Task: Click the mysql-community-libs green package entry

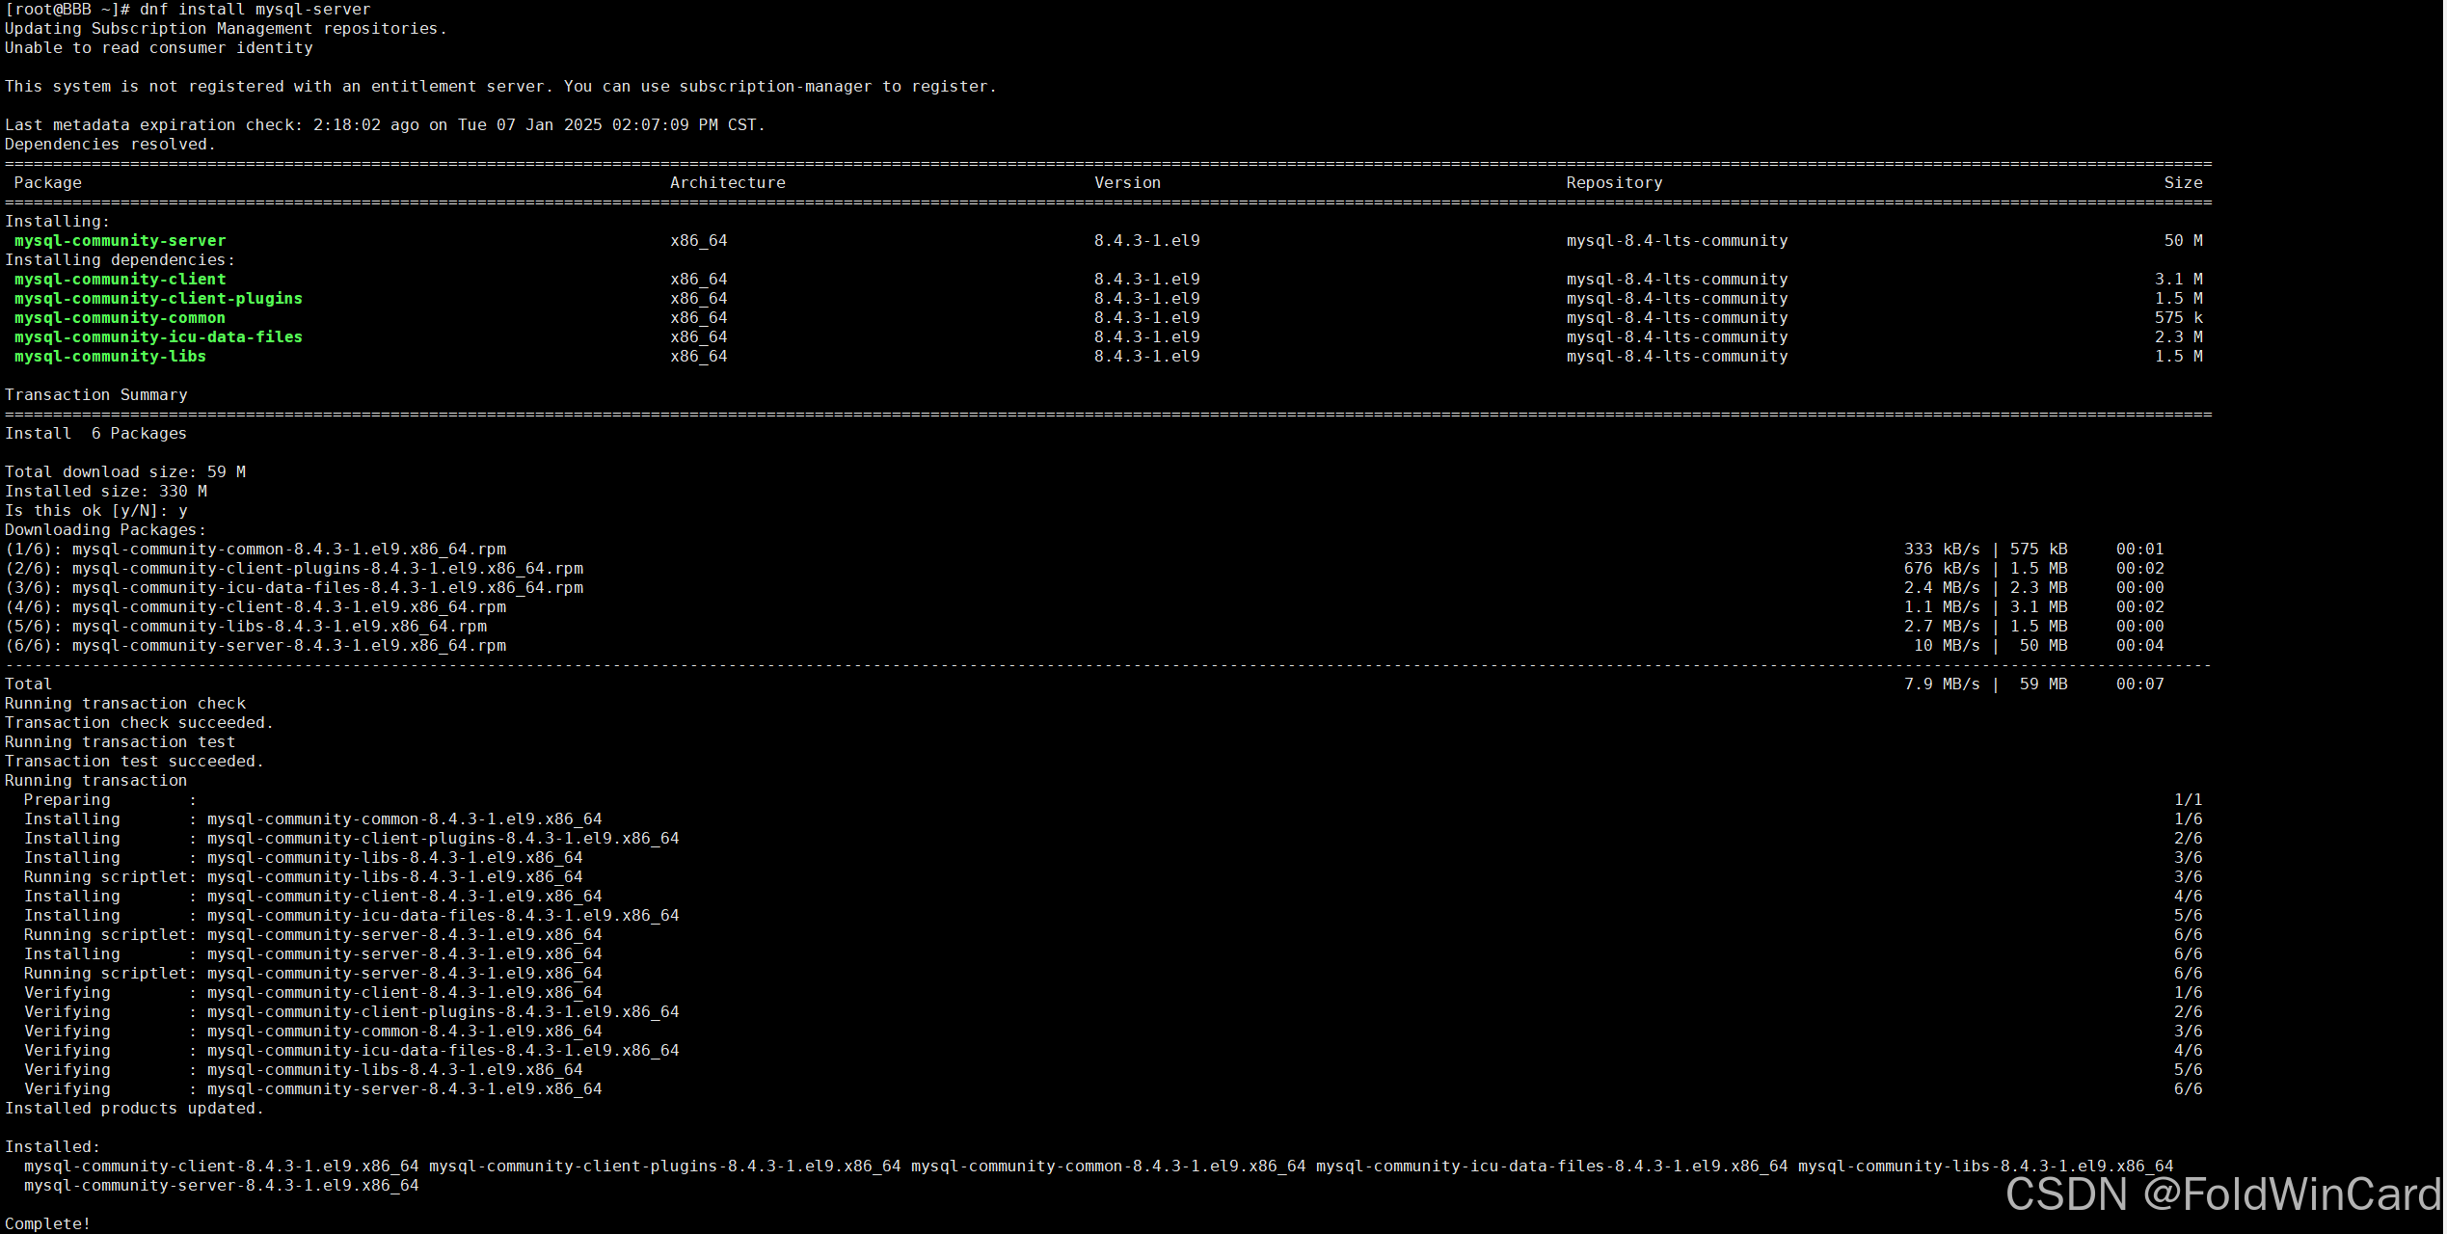Action: coord(110,357)
